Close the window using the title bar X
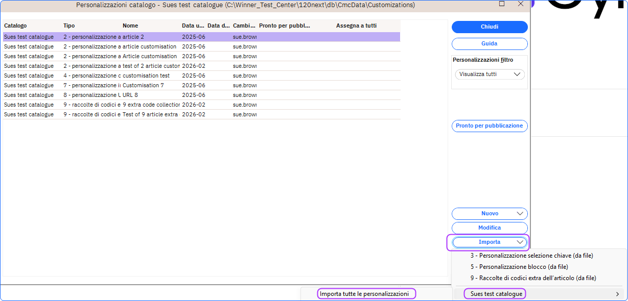Viewport: 628px width, 301px height. click(x=520, y=4)
